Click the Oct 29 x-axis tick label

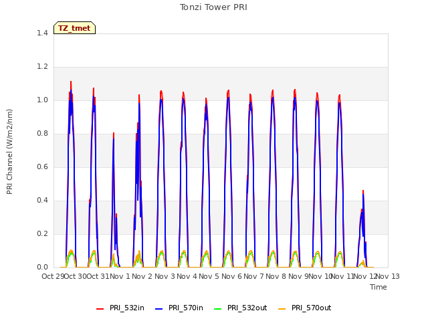(x=53, y=276)
